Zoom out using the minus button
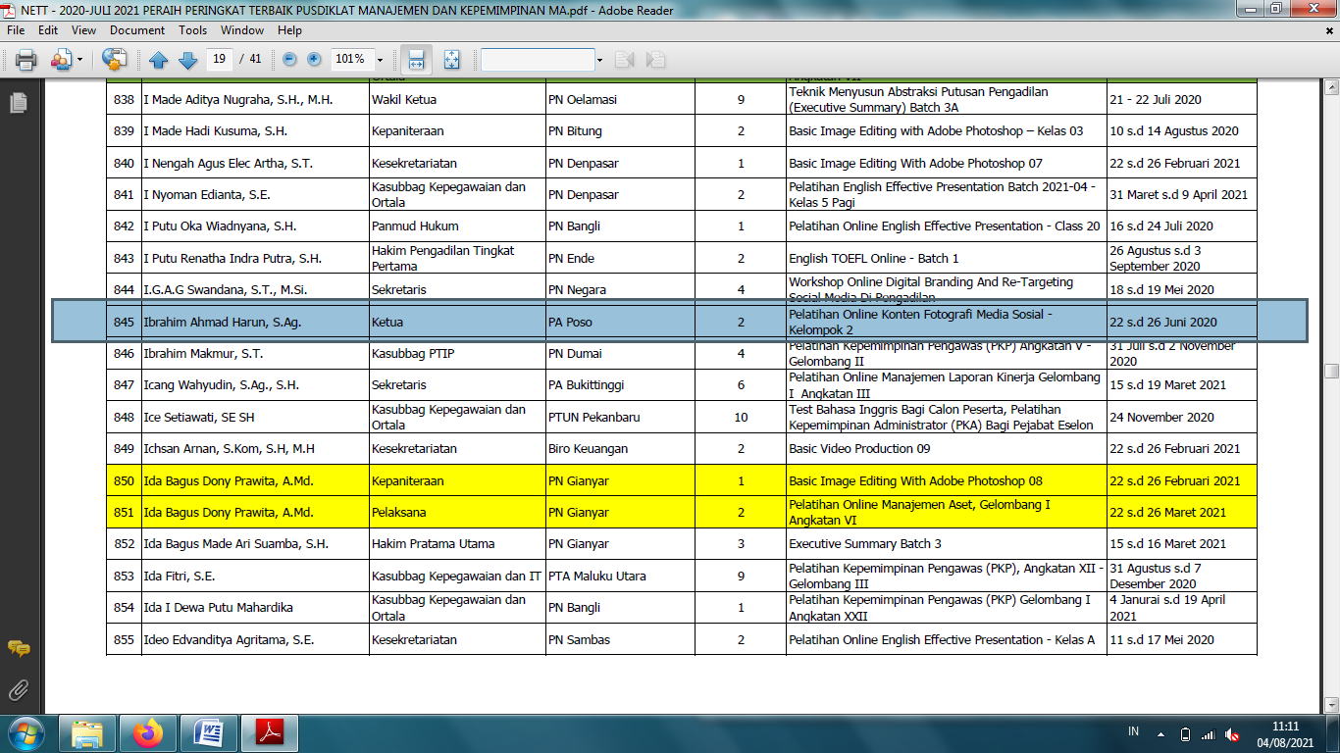The height and width of the screenshot is (753, 1340). [x=289, y=60]
